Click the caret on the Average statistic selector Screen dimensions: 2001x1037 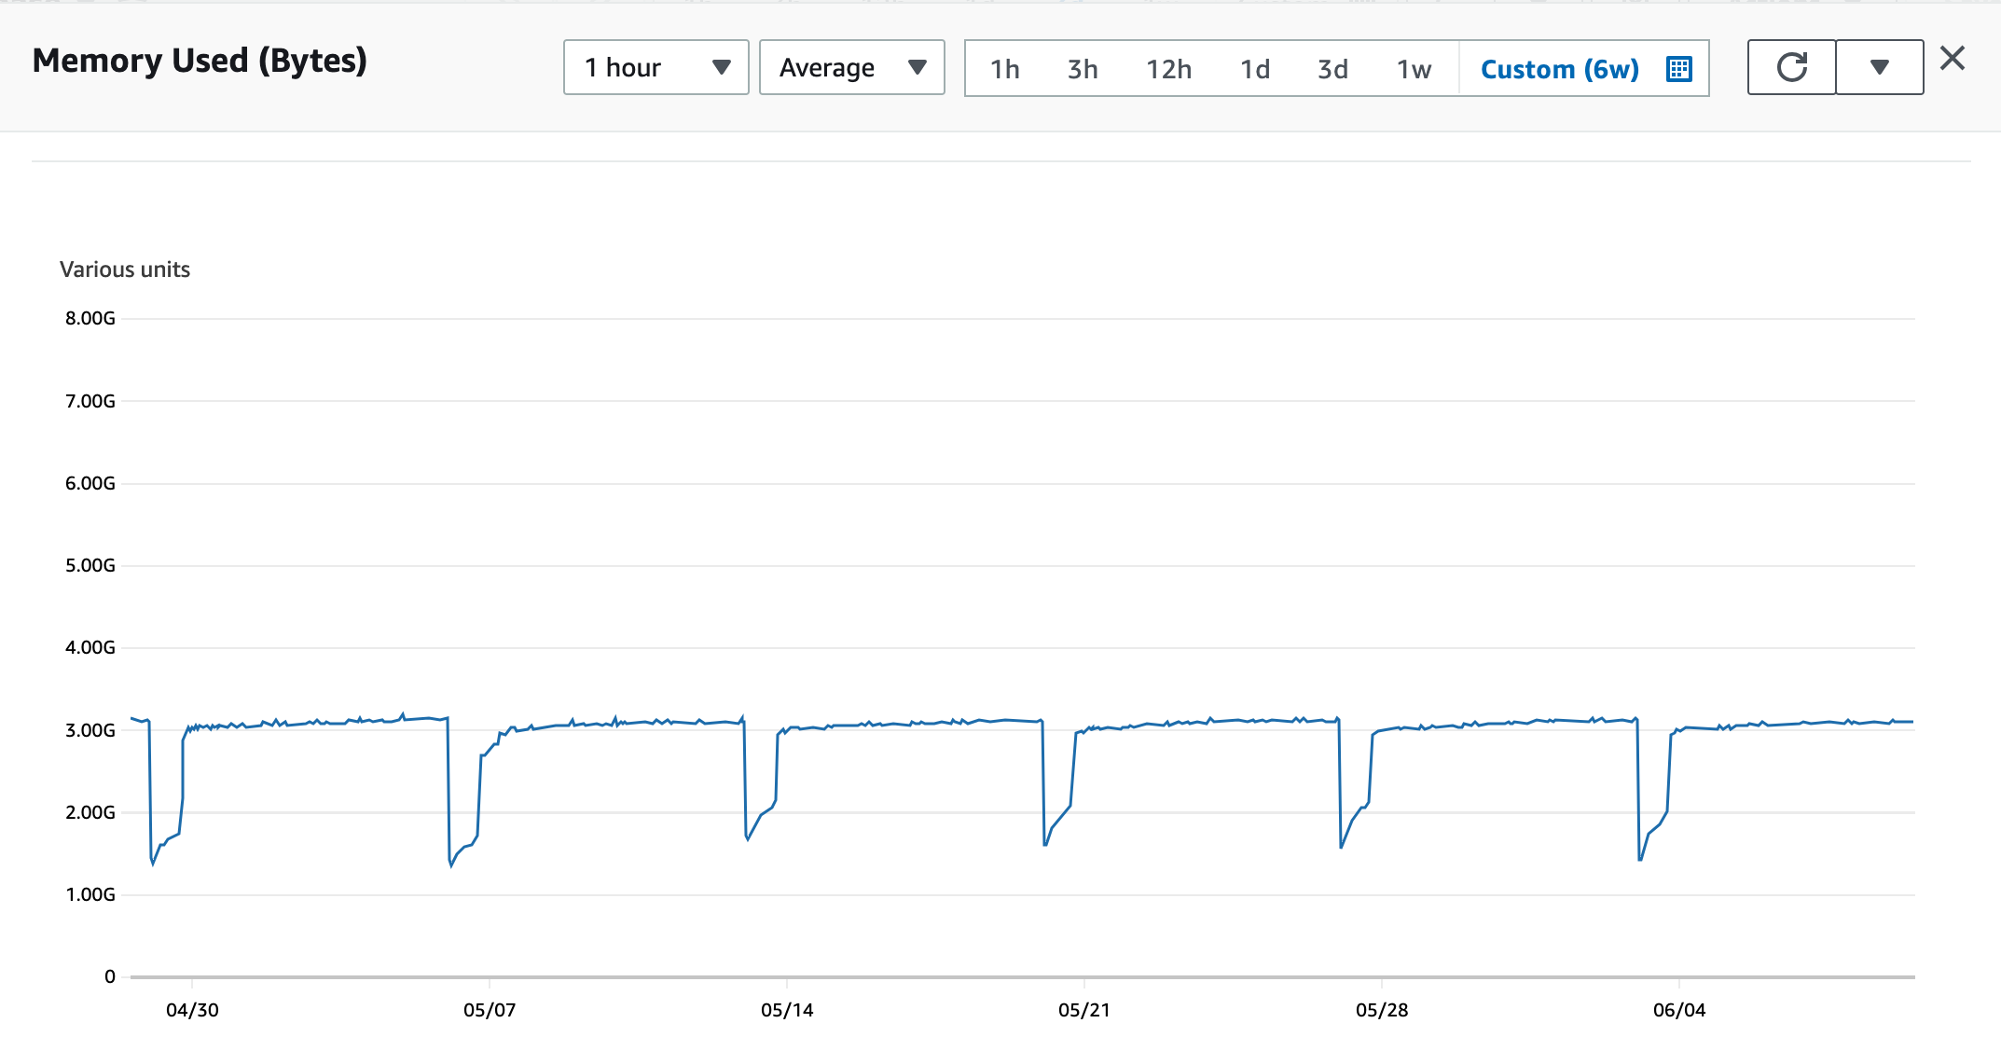[x=918, y=67]
